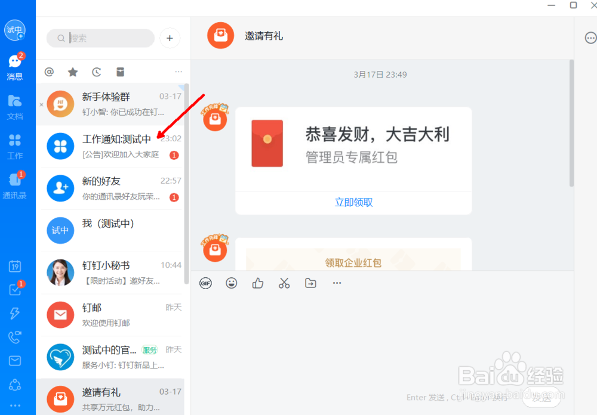This screenshot has height=415, width=597.
Task: Click the chat message scrollbar
Action: (x=571, y=123)
